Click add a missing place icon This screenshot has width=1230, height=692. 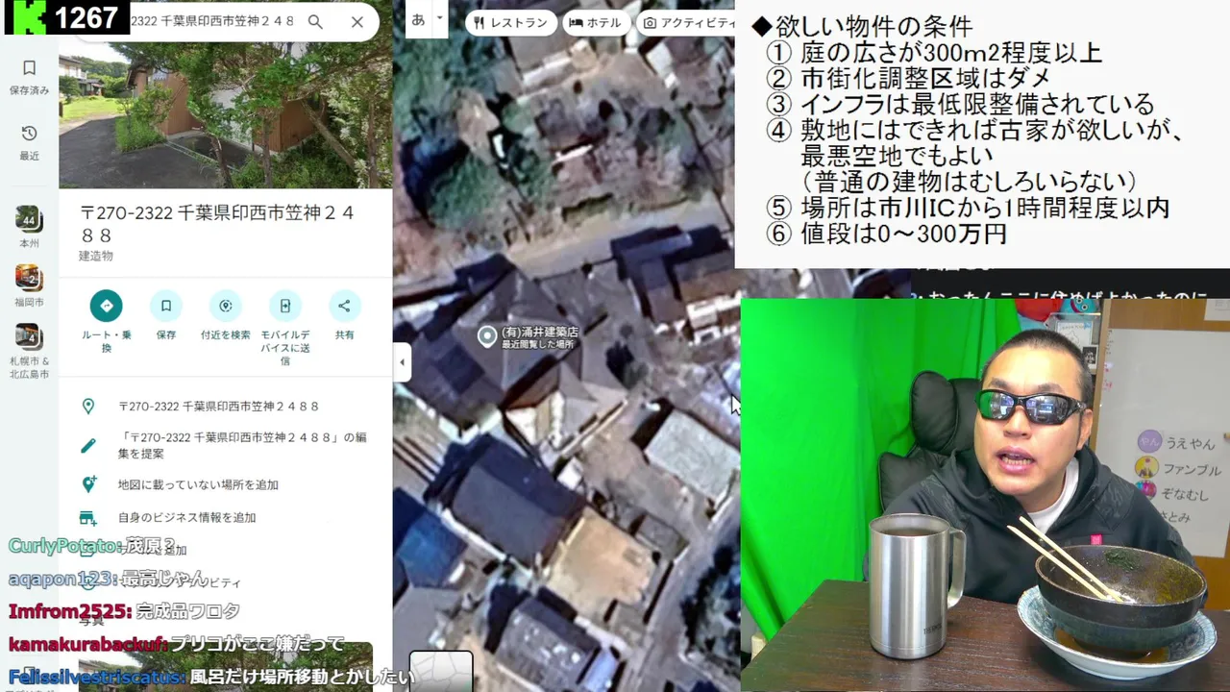pos(88,484)
